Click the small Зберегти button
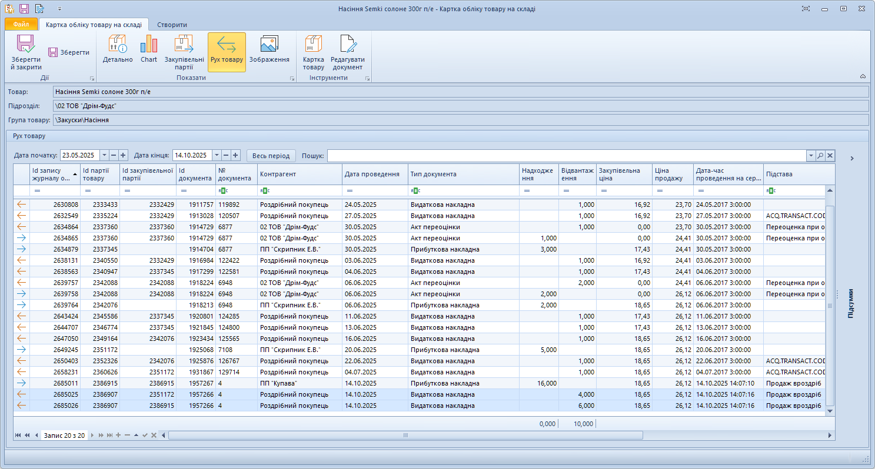 tap(69, 52)
